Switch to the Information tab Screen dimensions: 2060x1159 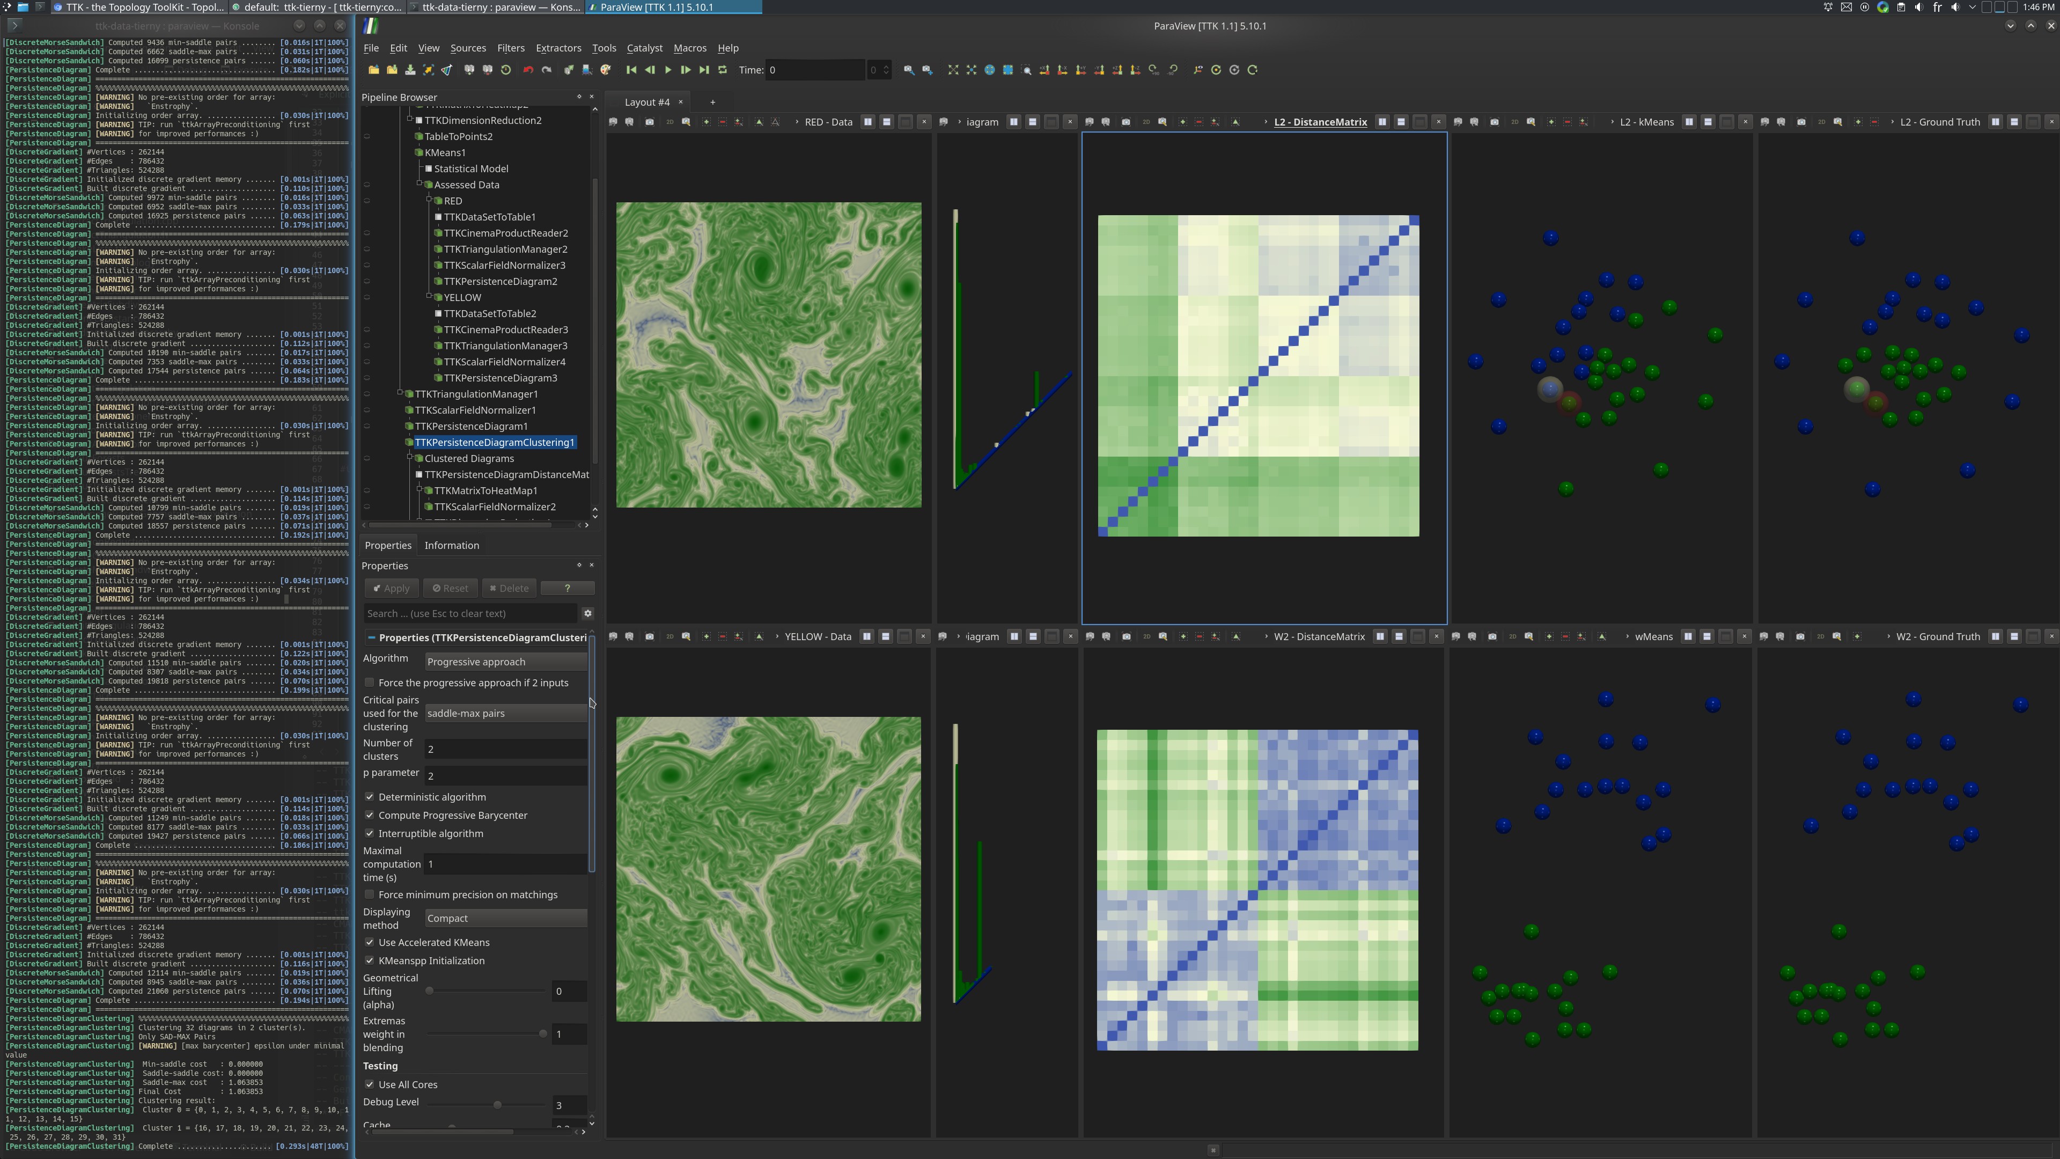(452, 546)
